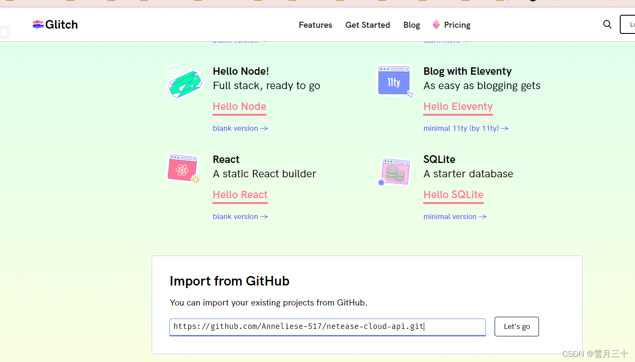Click the Pricing diamond icon

pyautogui.click(x=436, y=25)
